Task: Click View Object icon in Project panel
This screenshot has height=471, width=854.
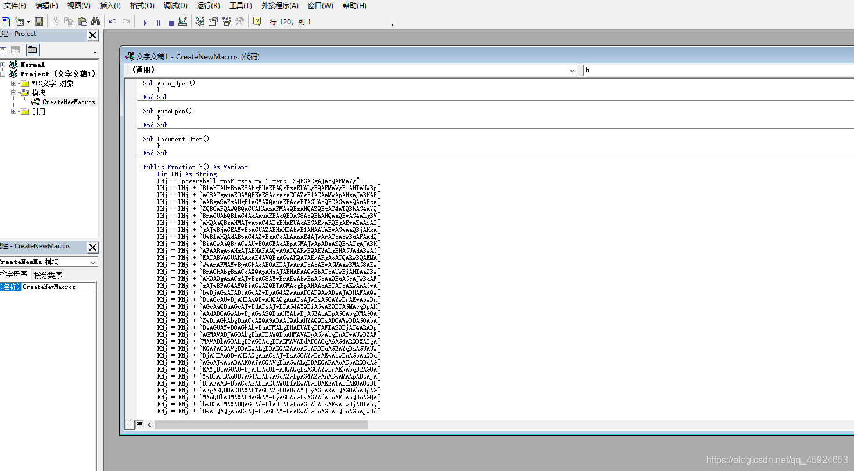Action: 15,50
